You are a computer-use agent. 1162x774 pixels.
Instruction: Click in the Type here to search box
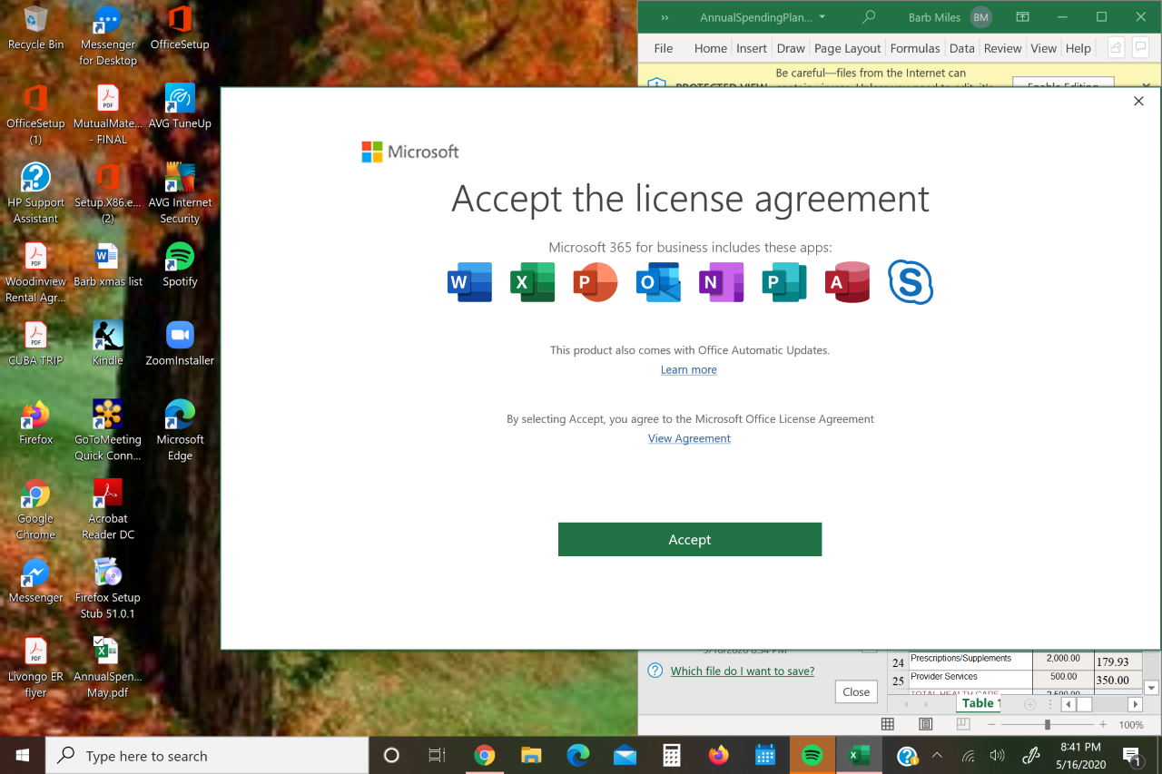(207, 755)
